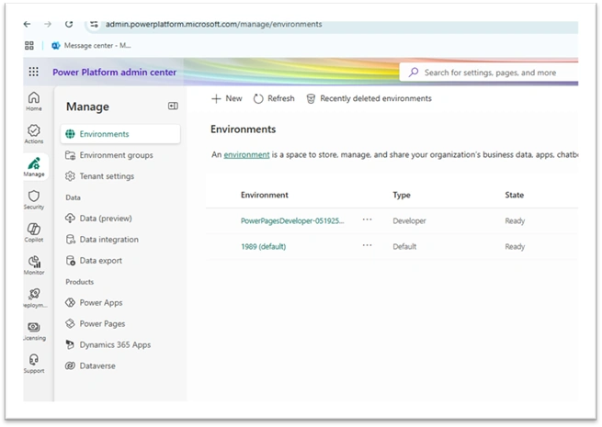Click the Products section label
Screen dimensions: 602x427
coord(79,282)
